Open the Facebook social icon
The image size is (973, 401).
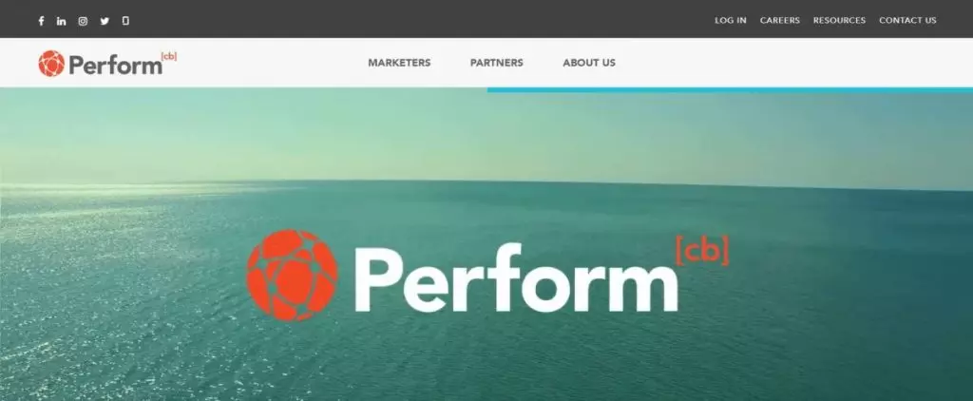click(41, 21)
